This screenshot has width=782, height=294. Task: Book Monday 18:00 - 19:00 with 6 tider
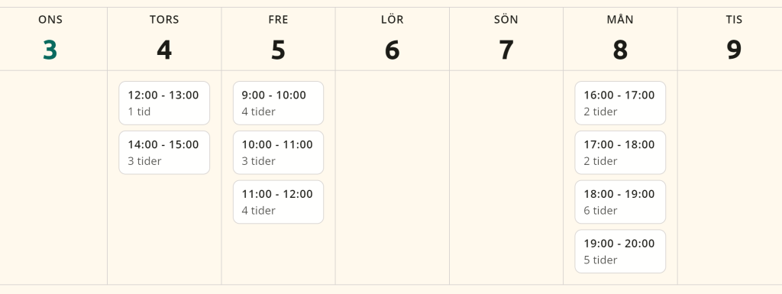pos(620,202)
